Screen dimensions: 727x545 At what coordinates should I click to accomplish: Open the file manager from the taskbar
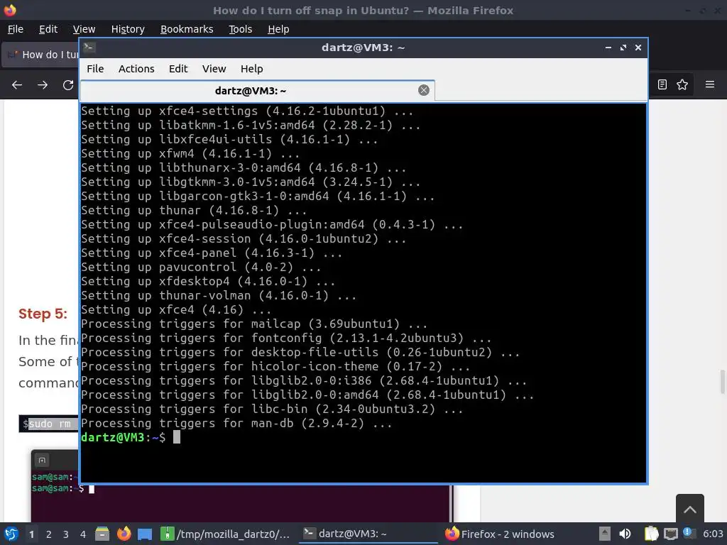(x=102, y=534)
